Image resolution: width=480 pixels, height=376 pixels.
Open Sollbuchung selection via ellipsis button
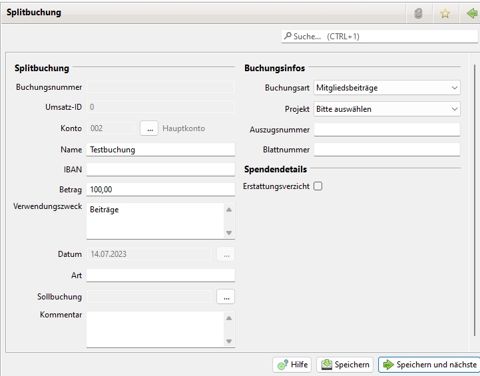tap(226, 296)
